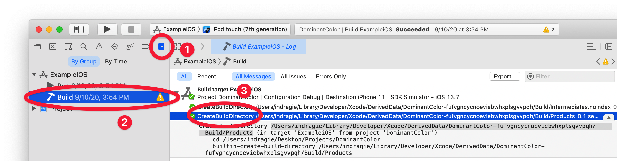This screenshot has height=161, width=617.
Task: Click the hammer icon on Build report row
Action: click(50, 97)
